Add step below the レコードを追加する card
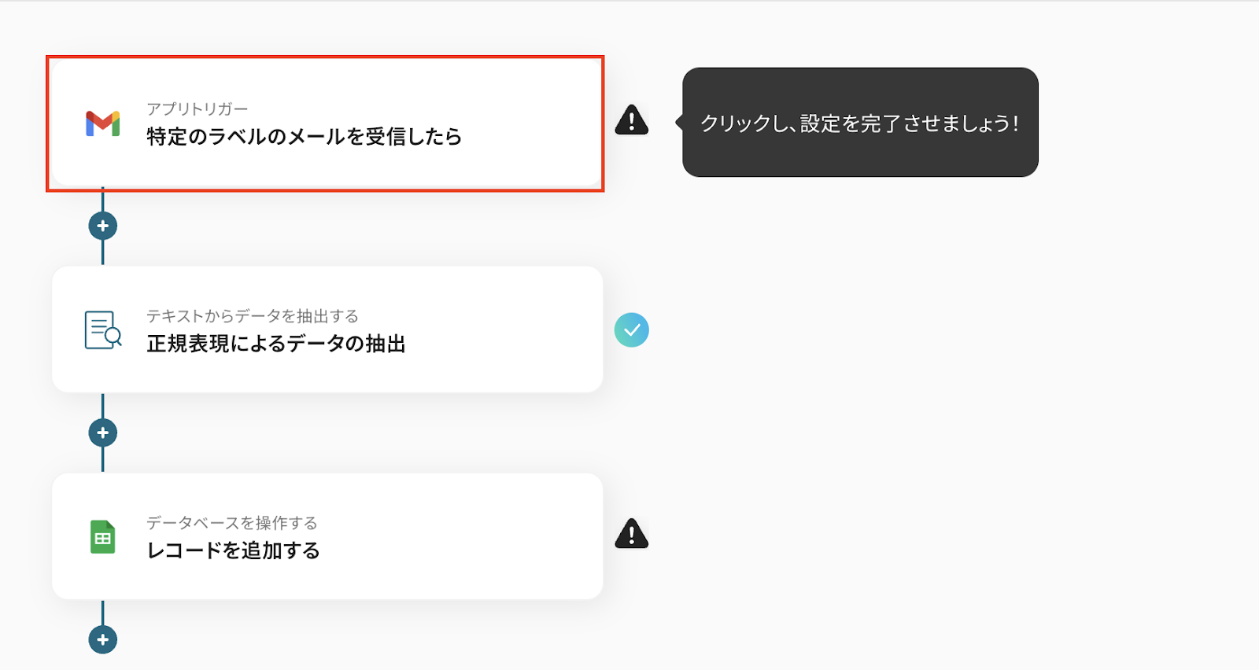The height and width of the screenshot is (670, 1259). pyautogui.click(x=103, y=639)
